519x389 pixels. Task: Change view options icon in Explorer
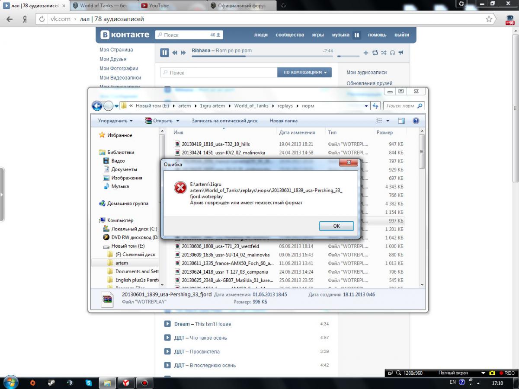point(379,121)
